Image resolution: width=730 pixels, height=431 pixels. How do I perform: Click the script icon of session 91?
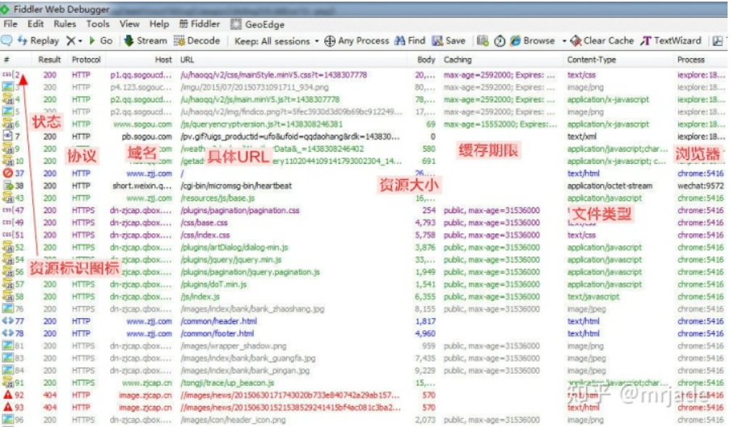click(7, 383)
